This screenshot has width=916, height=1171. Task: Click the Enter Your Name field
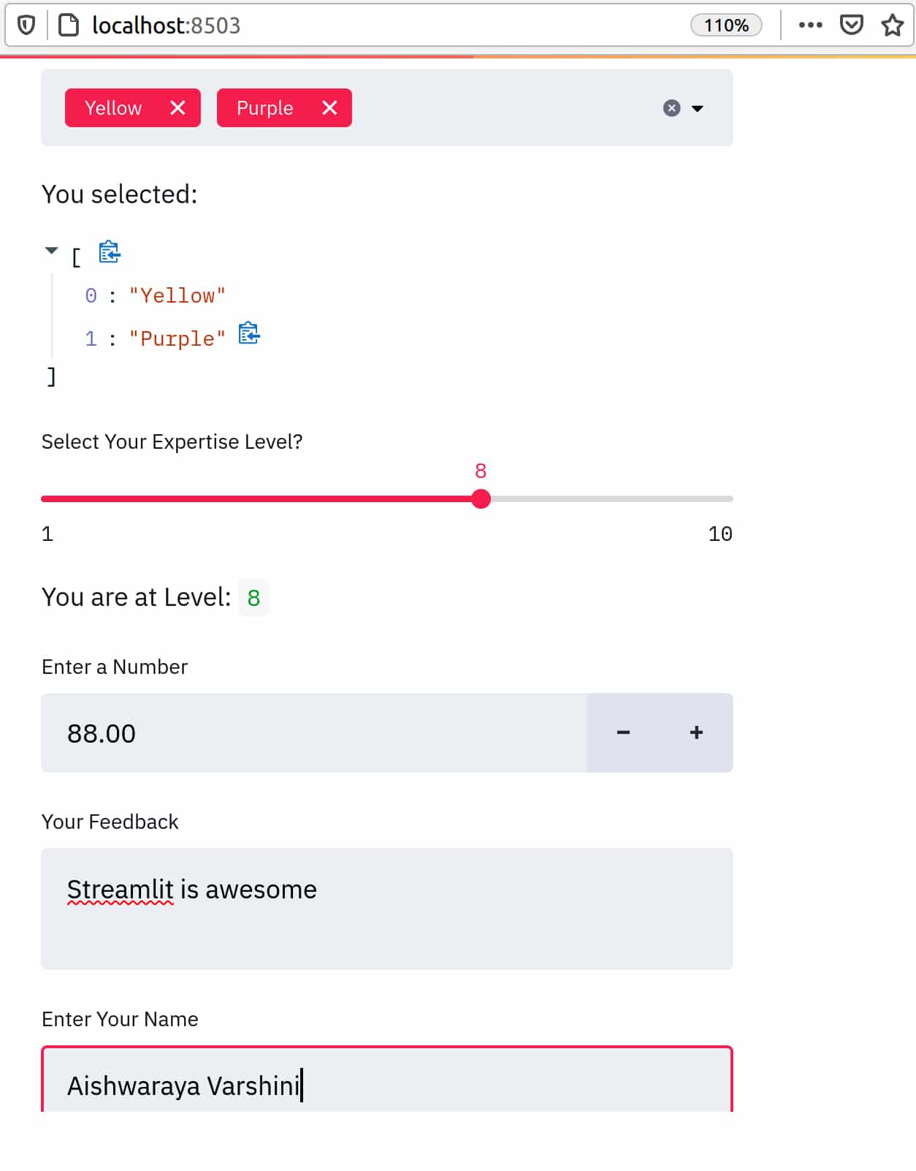386,1085
